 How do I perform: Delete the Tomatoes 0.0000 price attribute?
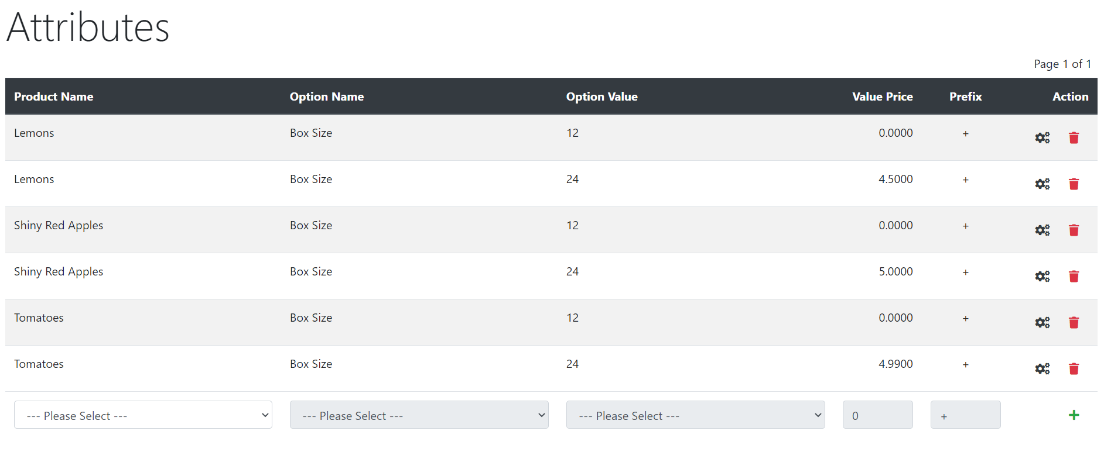[1074, 322]
